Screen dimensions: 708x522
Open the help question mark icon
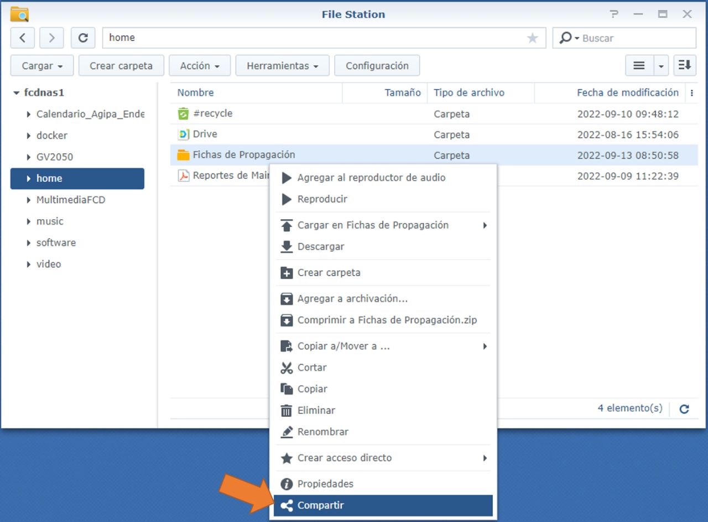[613, 14]
